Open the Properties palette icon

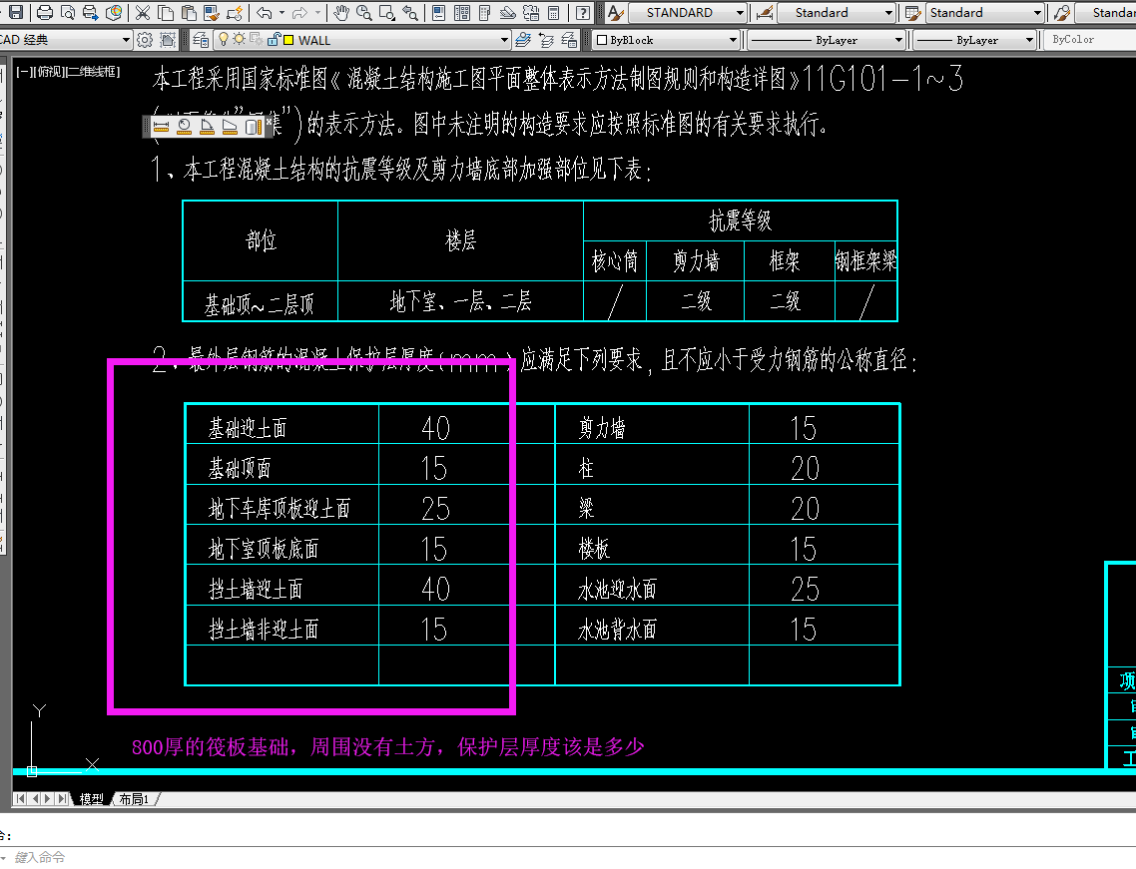439,12
